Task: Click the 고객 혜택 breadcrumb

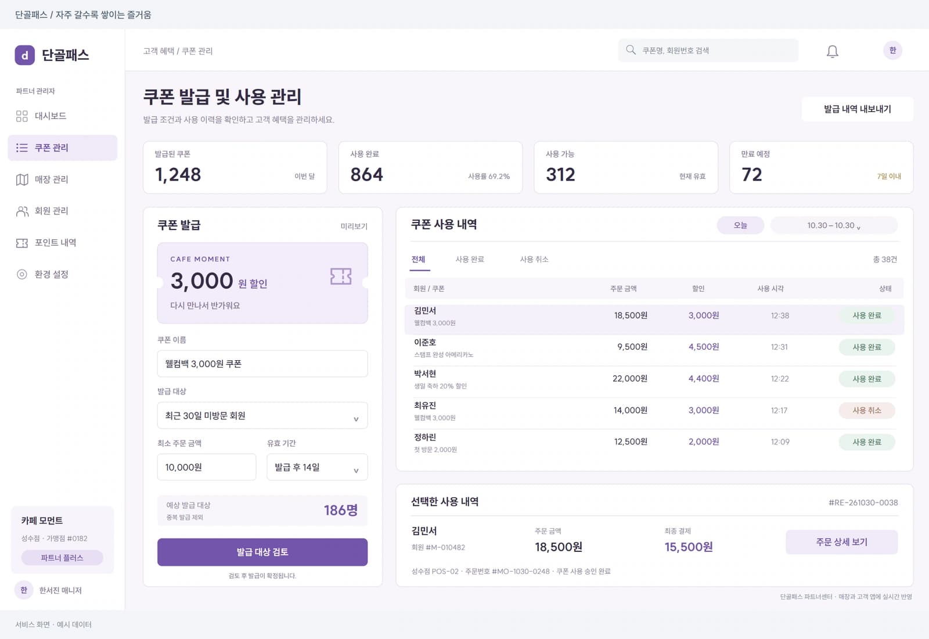Action: (159, 51)
